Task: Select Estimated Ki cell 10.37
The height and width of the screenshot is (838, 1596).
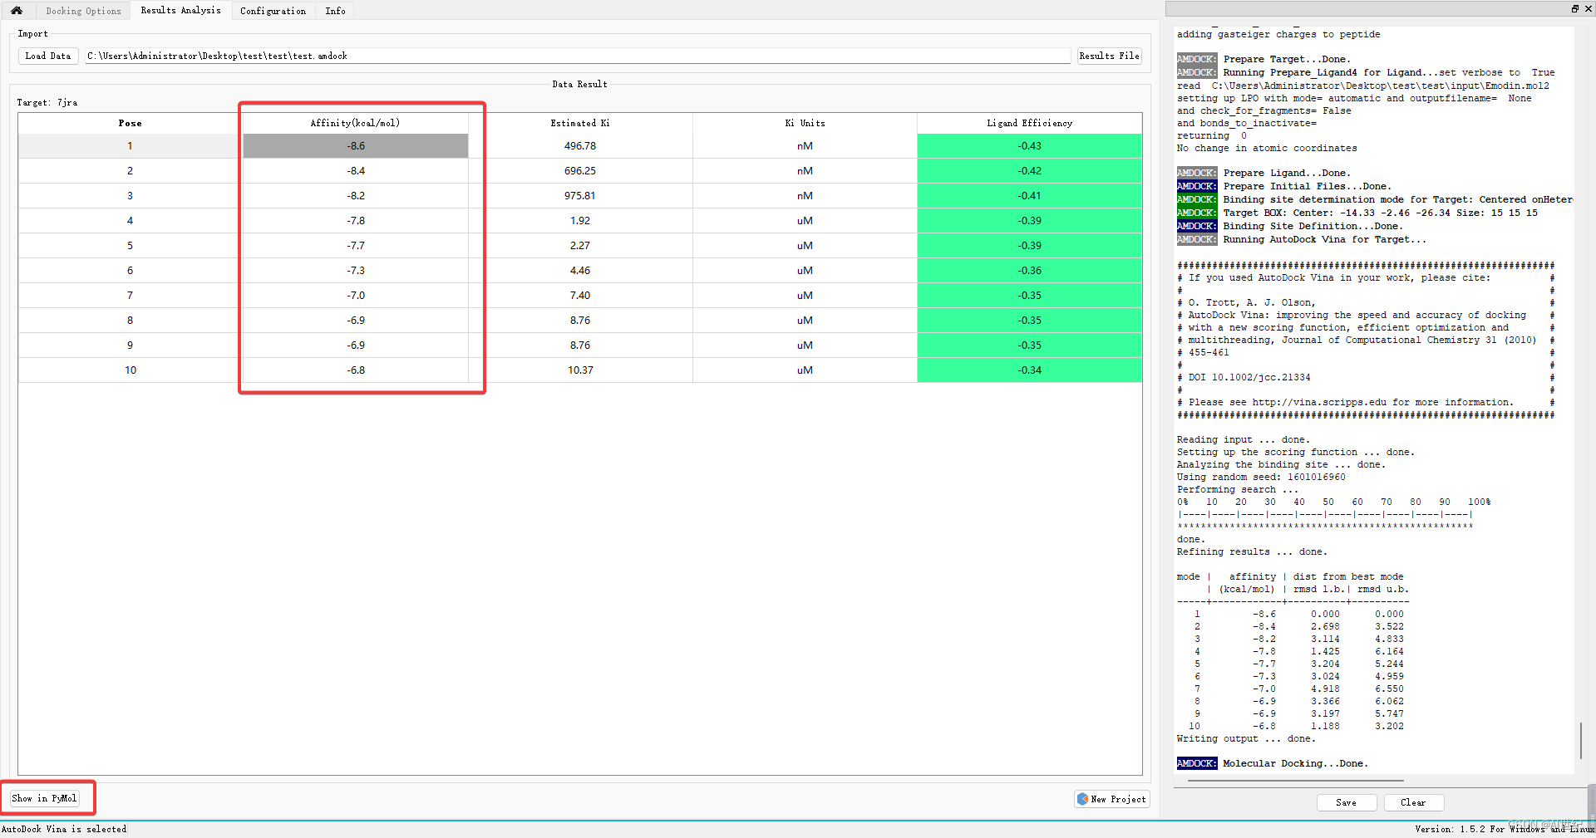Action: pyautogui.click(x=580, y=370)
